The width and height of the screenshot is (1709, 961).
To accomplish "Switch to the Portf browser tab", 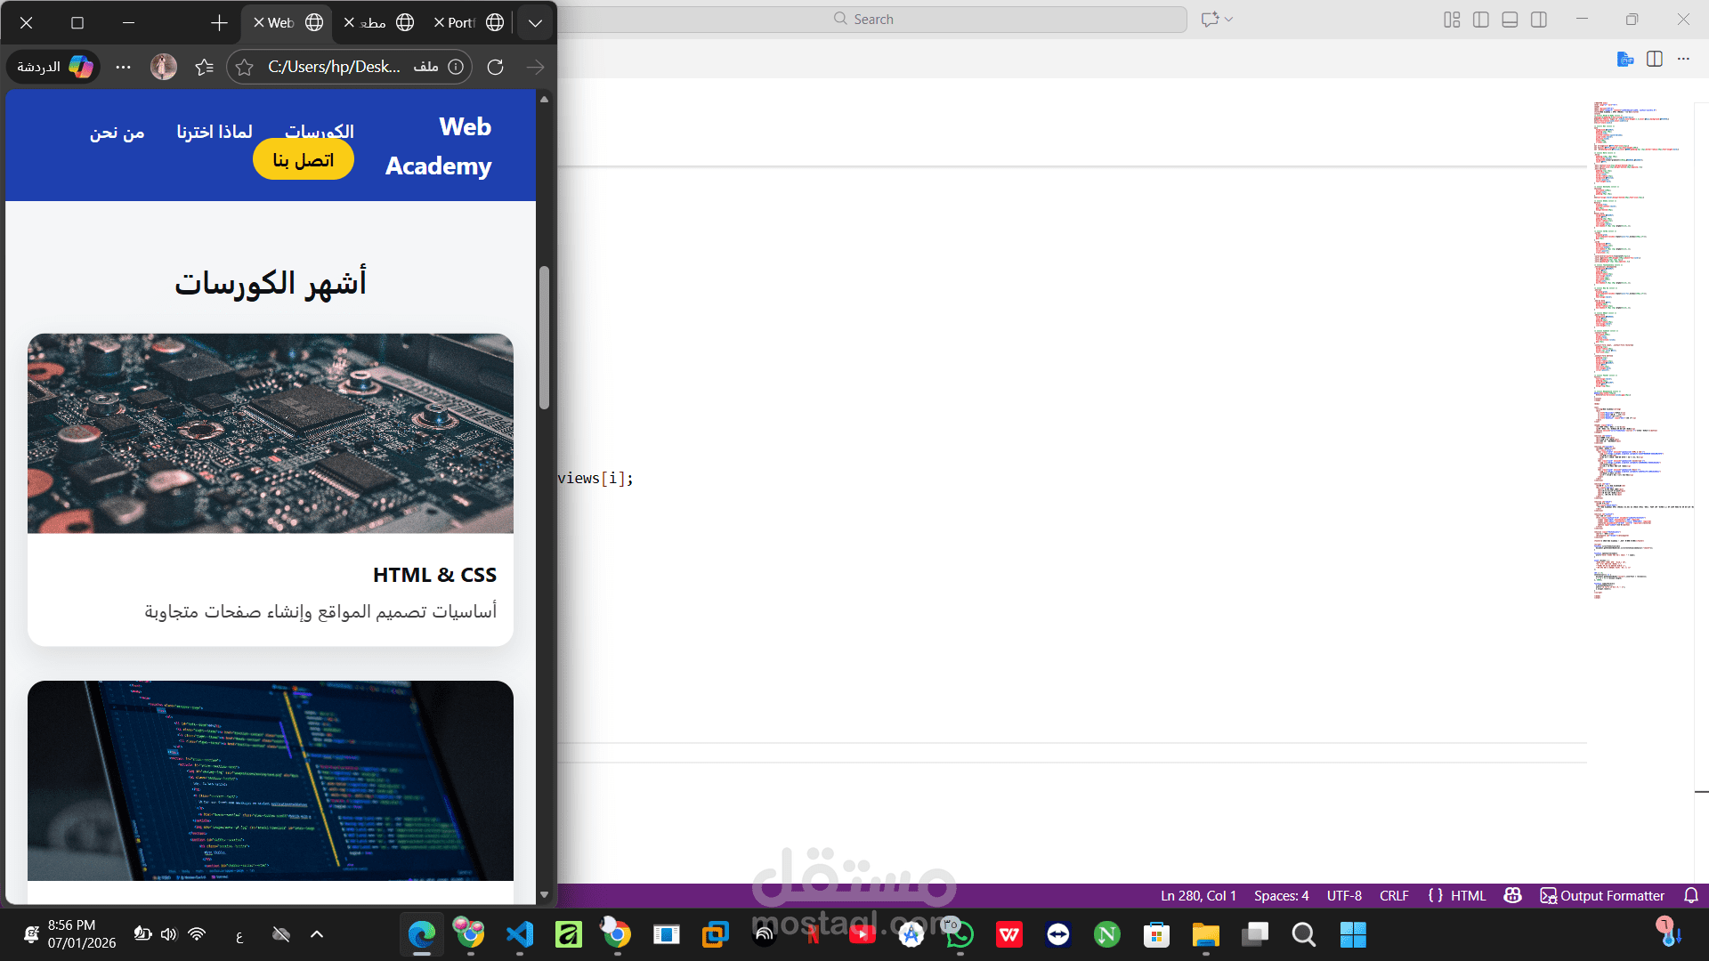I will 461,23.
